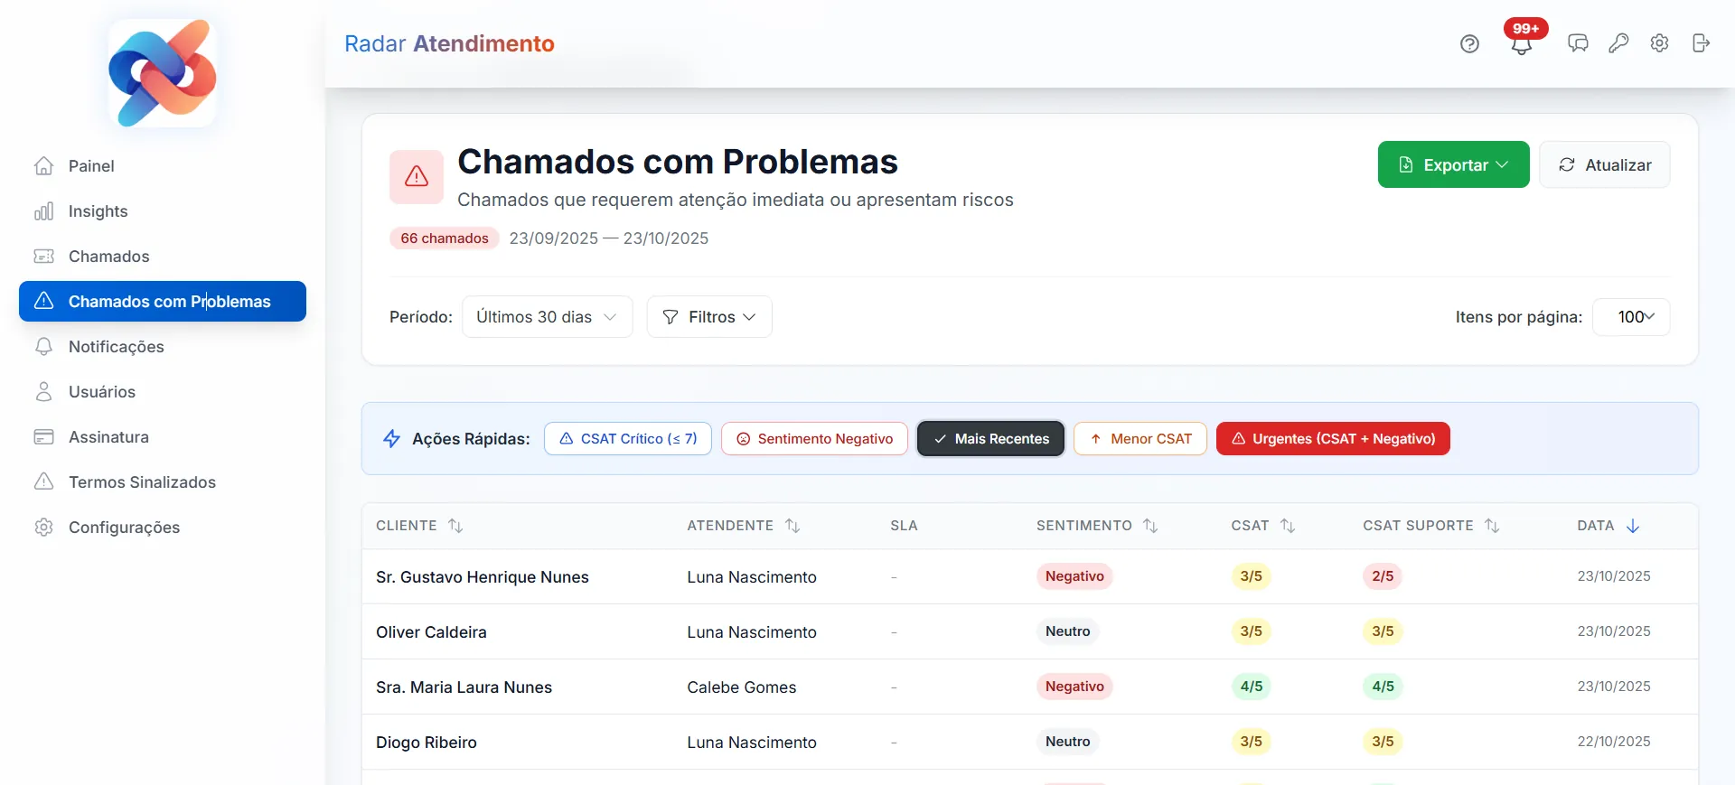Image resolution: width=1735 pixels, height=785 pixels.
Task: Open the Exportar dropdown button
Action: tap(1453, 164)
